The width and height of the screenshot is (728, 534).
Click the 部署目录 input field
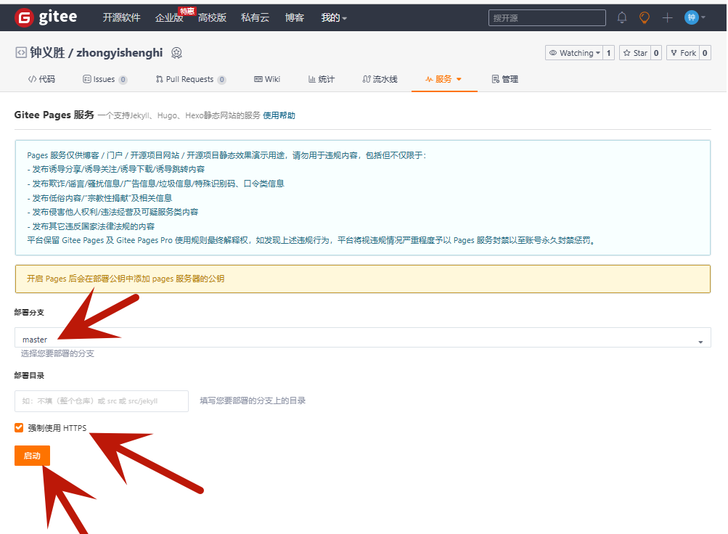click(x=102, y=400)
